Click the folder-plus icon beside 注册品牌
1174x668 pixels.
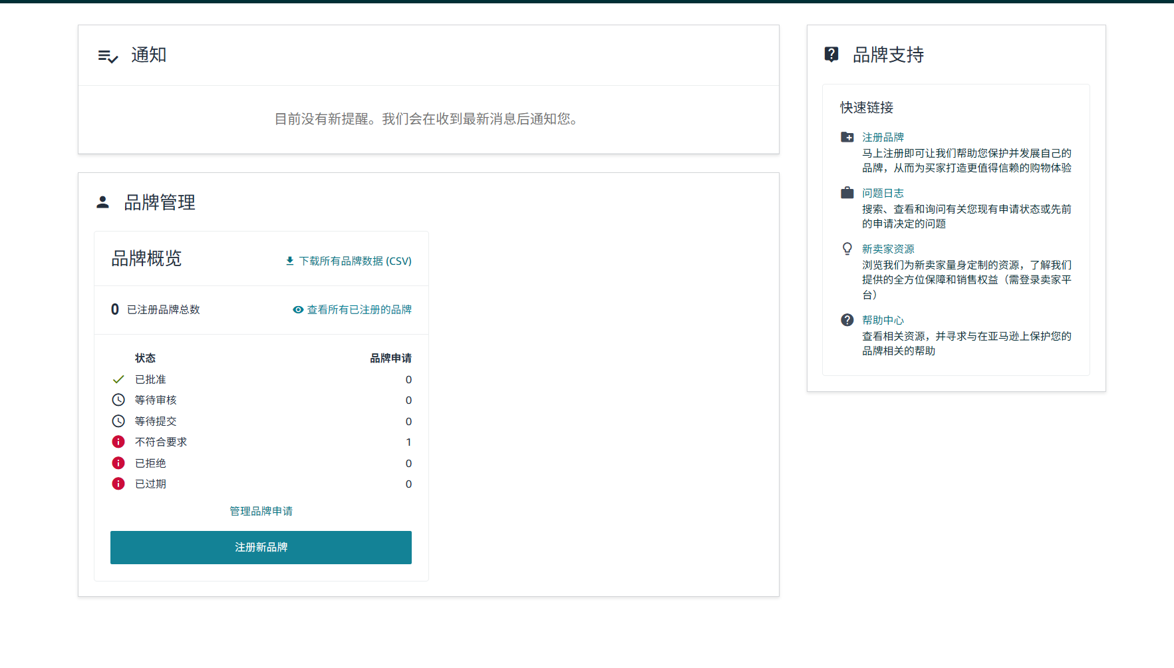847,137
